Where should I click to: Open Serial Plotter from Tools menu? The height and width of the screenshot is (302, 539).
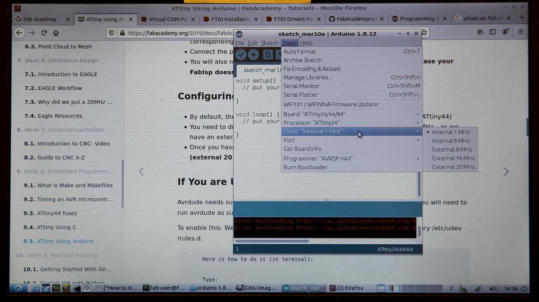352,95
